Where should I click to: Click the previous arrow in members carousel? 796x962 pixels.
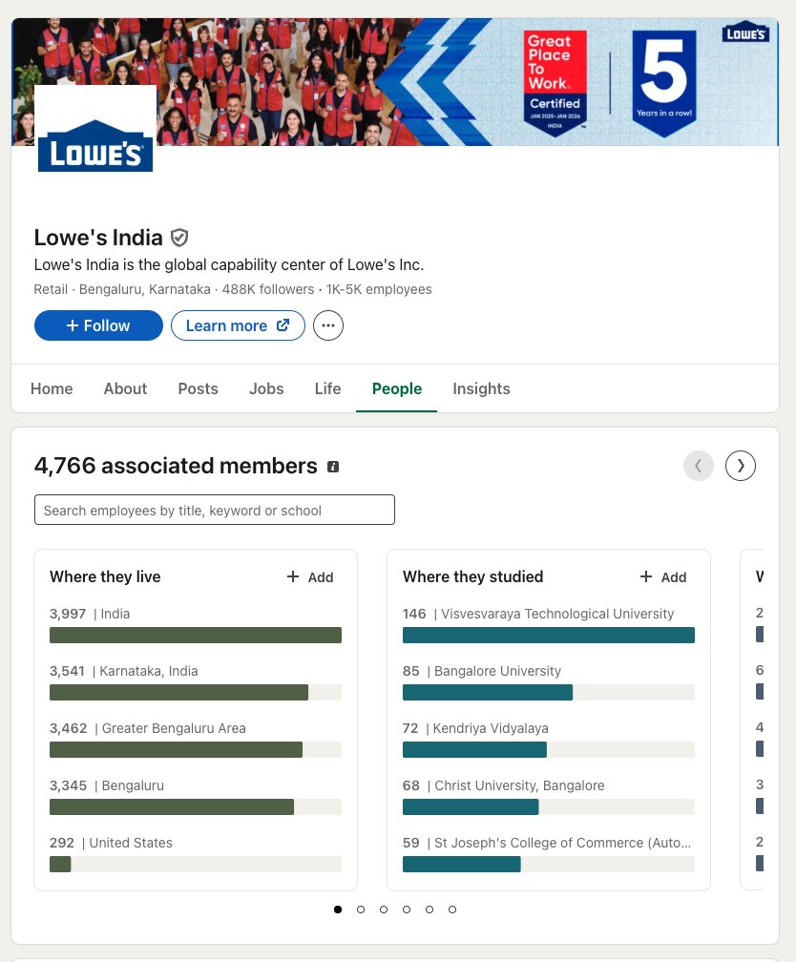(699, 466)
